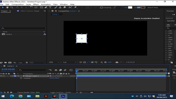Select the Selection arrow tool
This screenshot has height=99, width=176.
(x=3, y=7)
